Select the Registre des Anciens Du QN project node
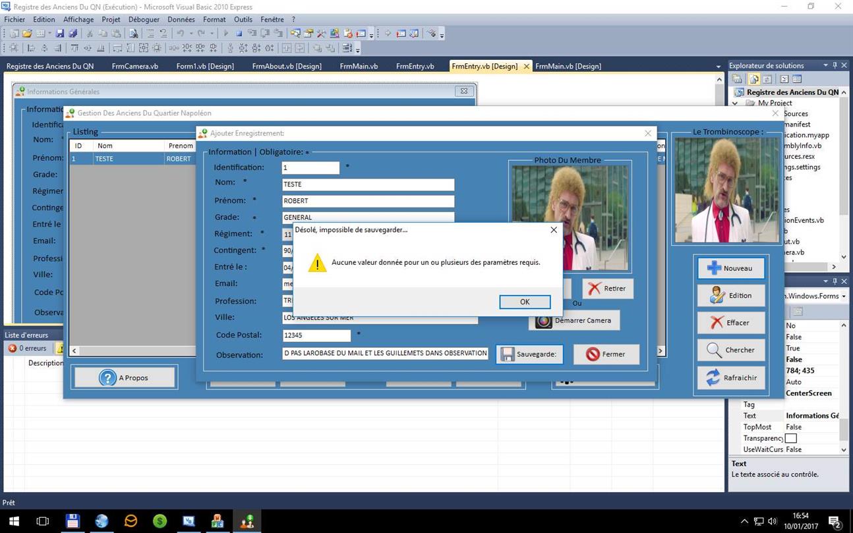The image size is (853, 533). tap(792, 92)
